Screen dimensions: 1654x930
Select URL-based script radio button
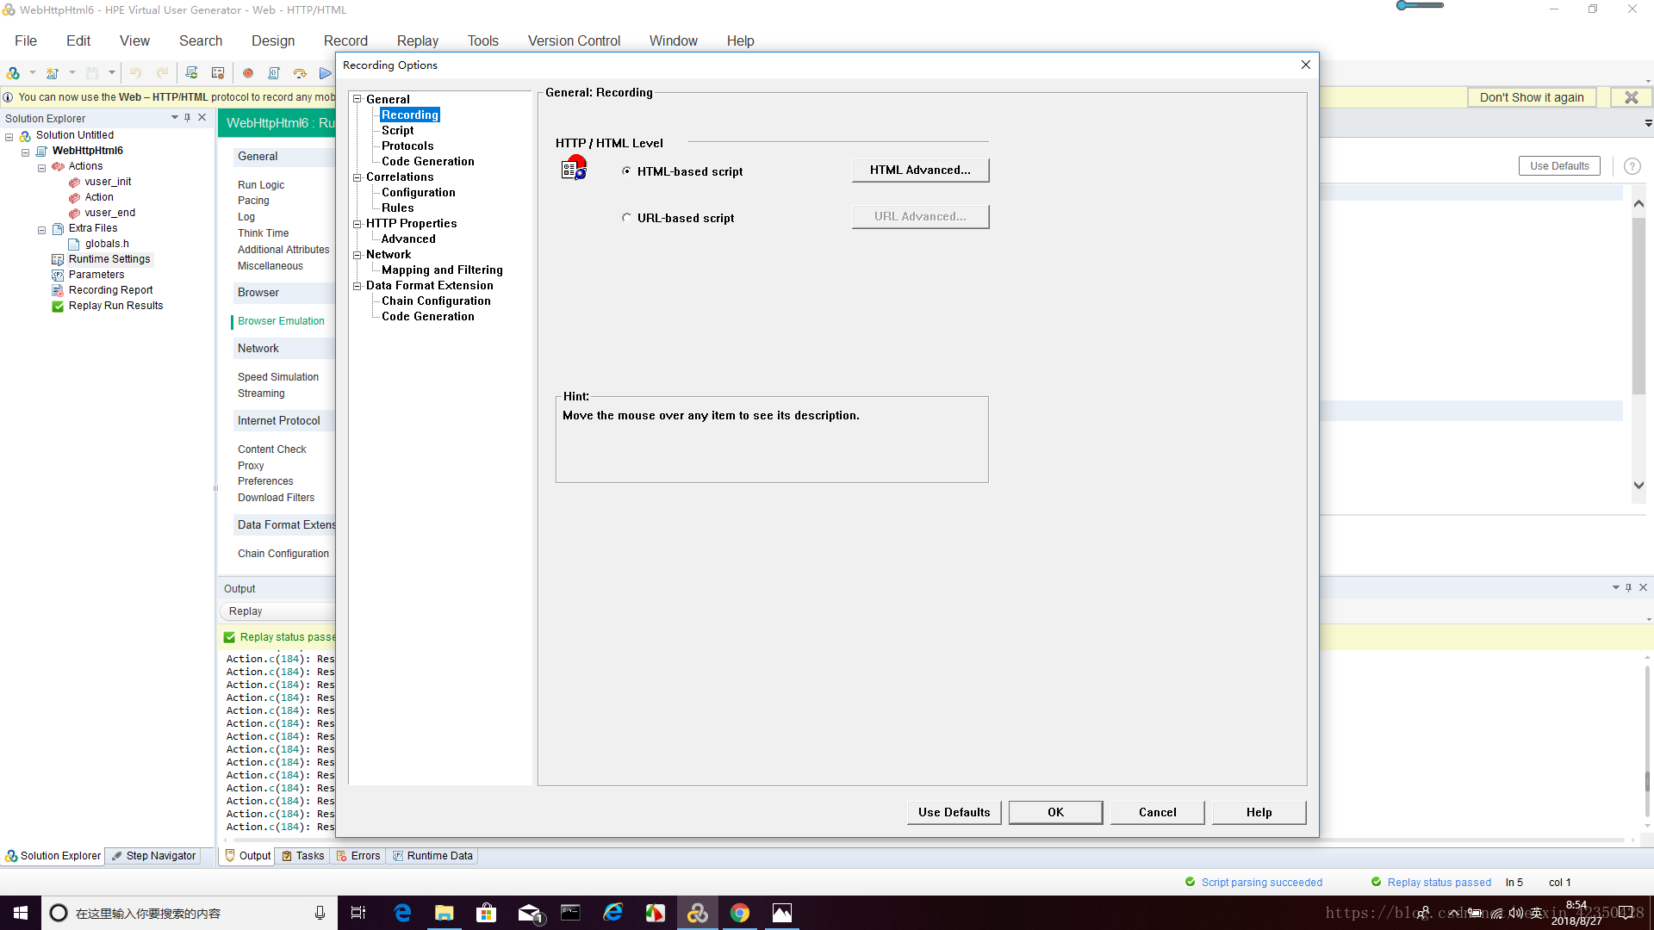[627, 217]
